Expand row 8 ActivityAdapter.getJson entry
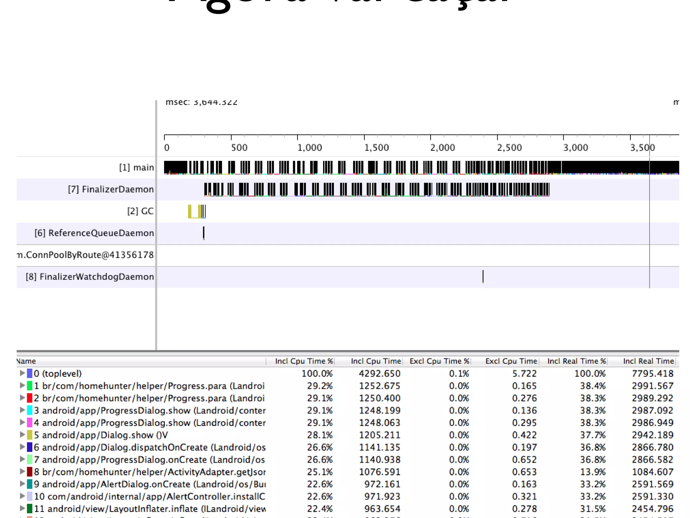Image resolution: width=690 pixels, height=518 pixels. pyautogui.click(x=22, y=471)
